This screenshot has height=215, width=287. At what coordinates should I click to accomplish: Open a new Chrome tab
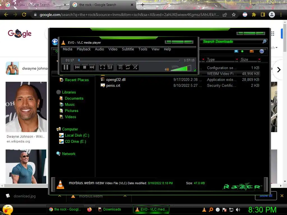[143, 5]
